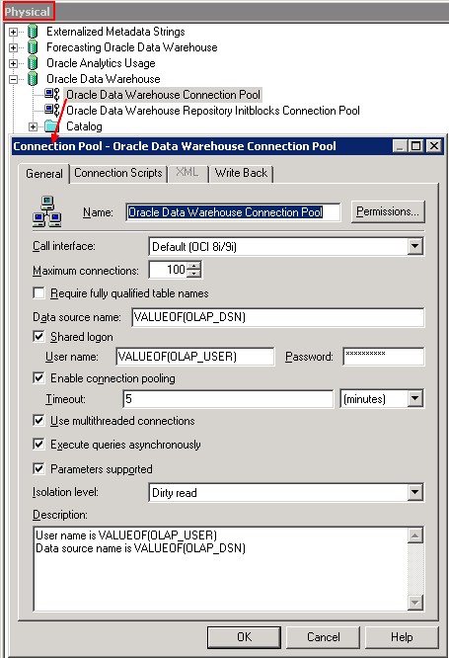Close the Connection Pool dialog
The image size is (449, 658).
click(434, 146)
